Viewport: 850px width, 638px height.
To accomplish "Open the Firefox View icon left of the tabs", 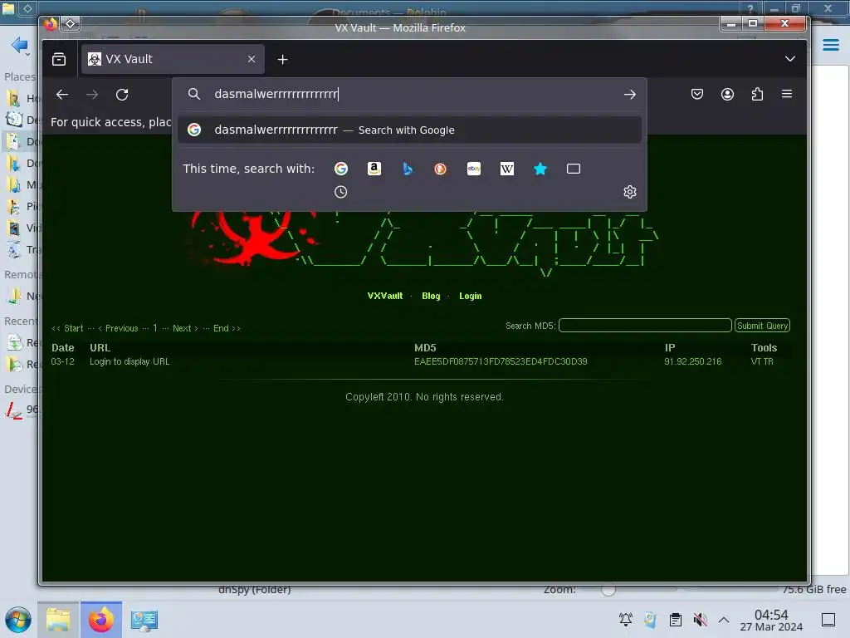I will [x=59, y=59].
